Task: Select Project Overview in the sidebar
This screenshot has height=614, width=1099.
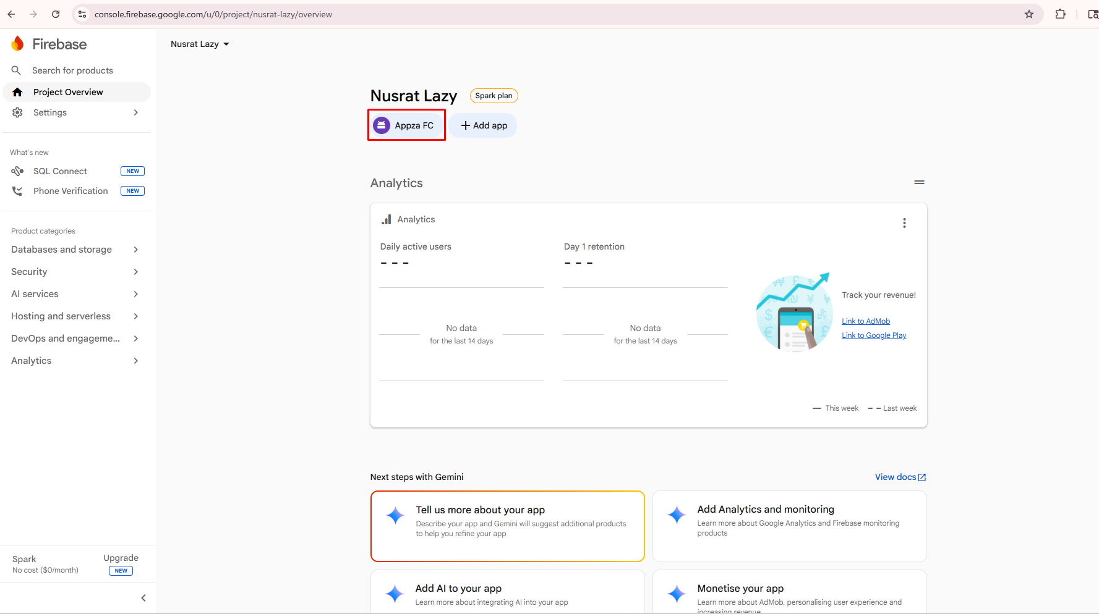Action: click(77, 92)
